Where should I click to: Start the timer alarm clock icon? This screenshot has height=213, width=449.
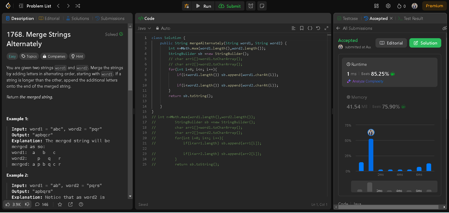tap(251, 6)
